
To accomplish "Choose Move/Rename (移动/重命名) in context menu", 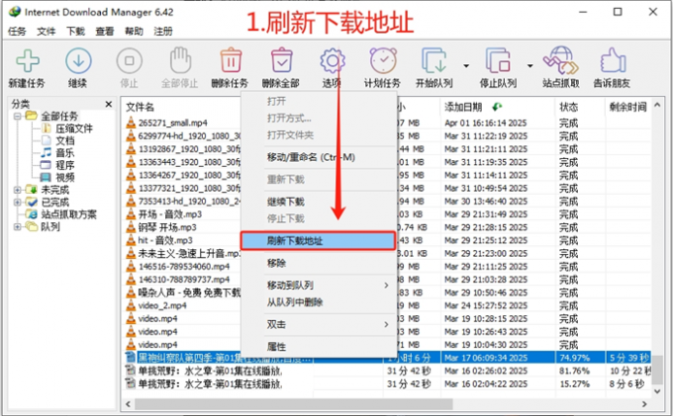I will click(318, 157).
